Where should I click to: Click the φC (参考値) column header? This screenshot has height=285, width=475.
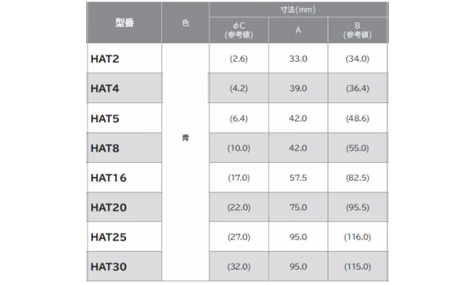[239, 30]
